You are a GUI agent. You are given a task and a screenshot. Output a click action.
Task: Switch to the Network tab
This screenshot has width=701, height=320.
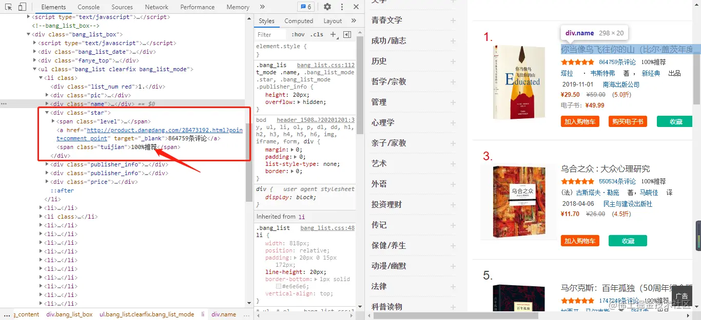click(157, 7)
